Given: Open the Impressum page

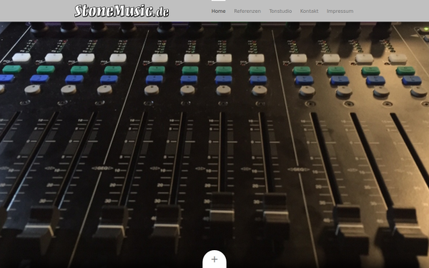Looking at the screenshot, I should [x=340, y=11].
